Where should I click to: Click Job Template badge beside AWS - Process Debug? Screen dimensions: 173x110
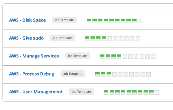(x=73, y=74)
